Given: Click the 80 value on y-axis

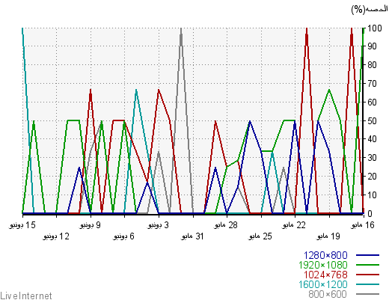Looking at the screenshot, I should [372, 65].
